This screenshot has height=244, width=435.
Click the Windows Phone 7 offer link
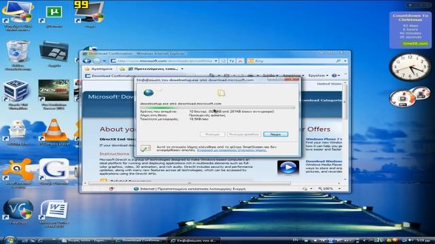(x=324, y=139)
